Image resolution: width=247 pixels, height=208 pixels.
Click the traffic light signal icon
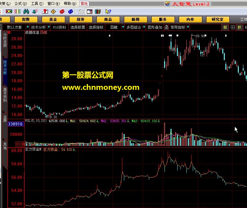9,12
